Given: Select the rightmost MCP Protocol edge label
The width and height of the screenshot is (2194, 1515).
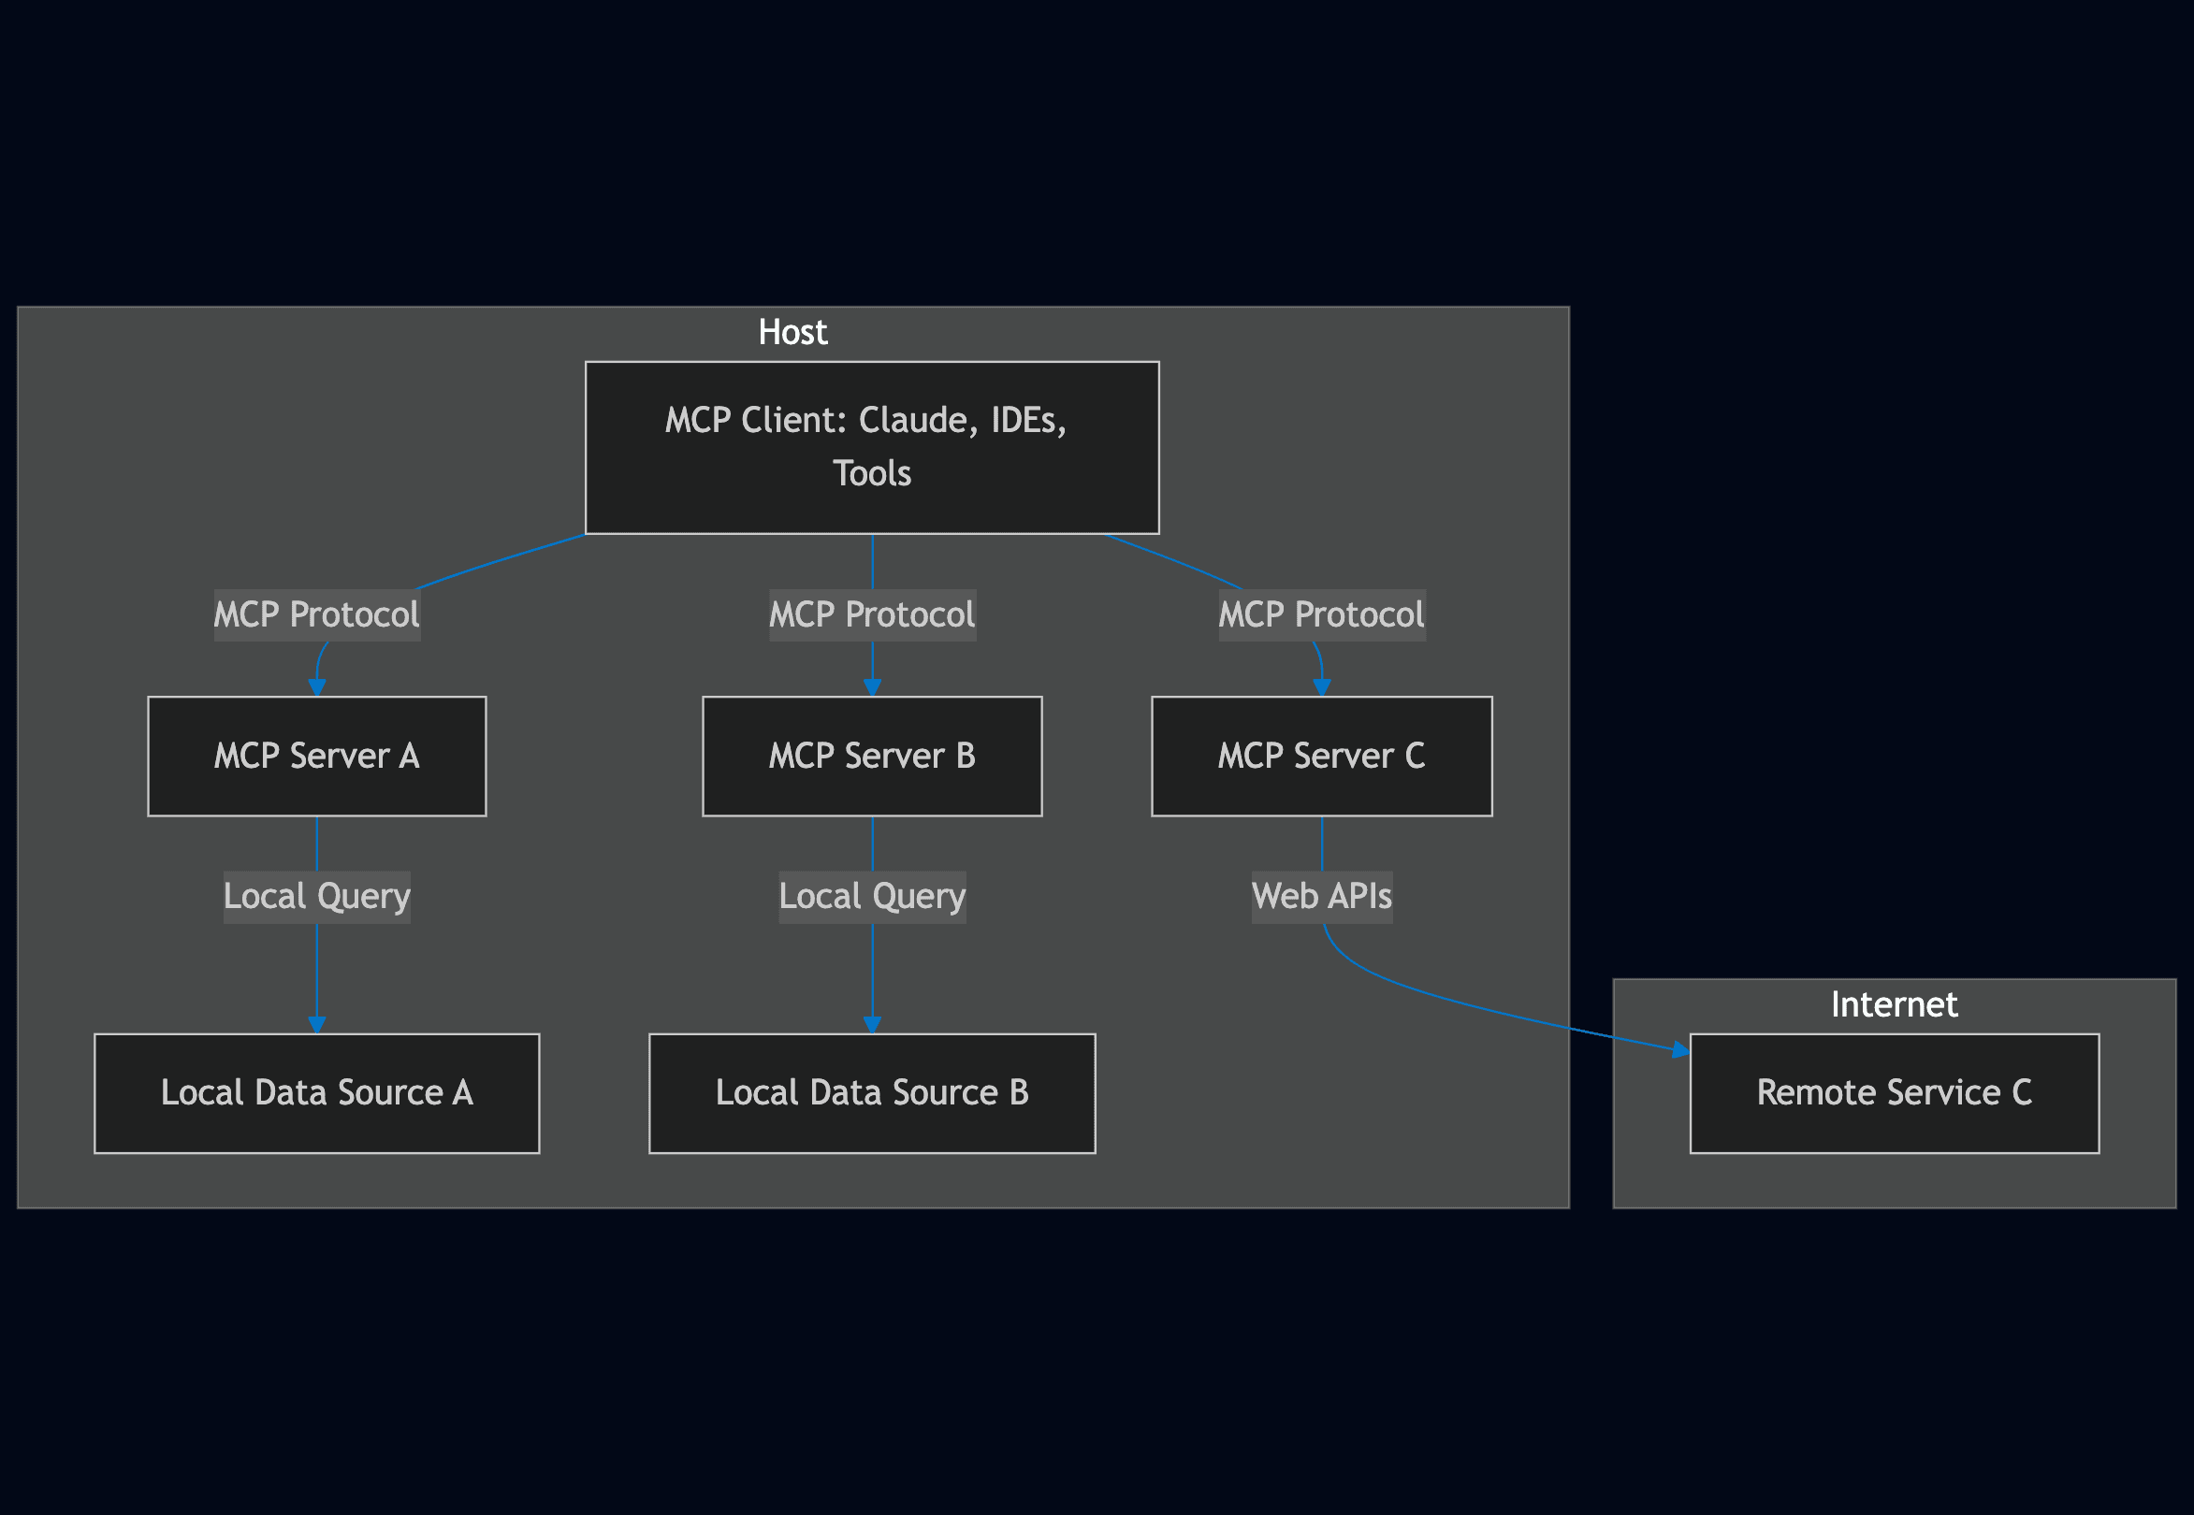Looking at the screenshot, I should click(x=1320, y=614).
